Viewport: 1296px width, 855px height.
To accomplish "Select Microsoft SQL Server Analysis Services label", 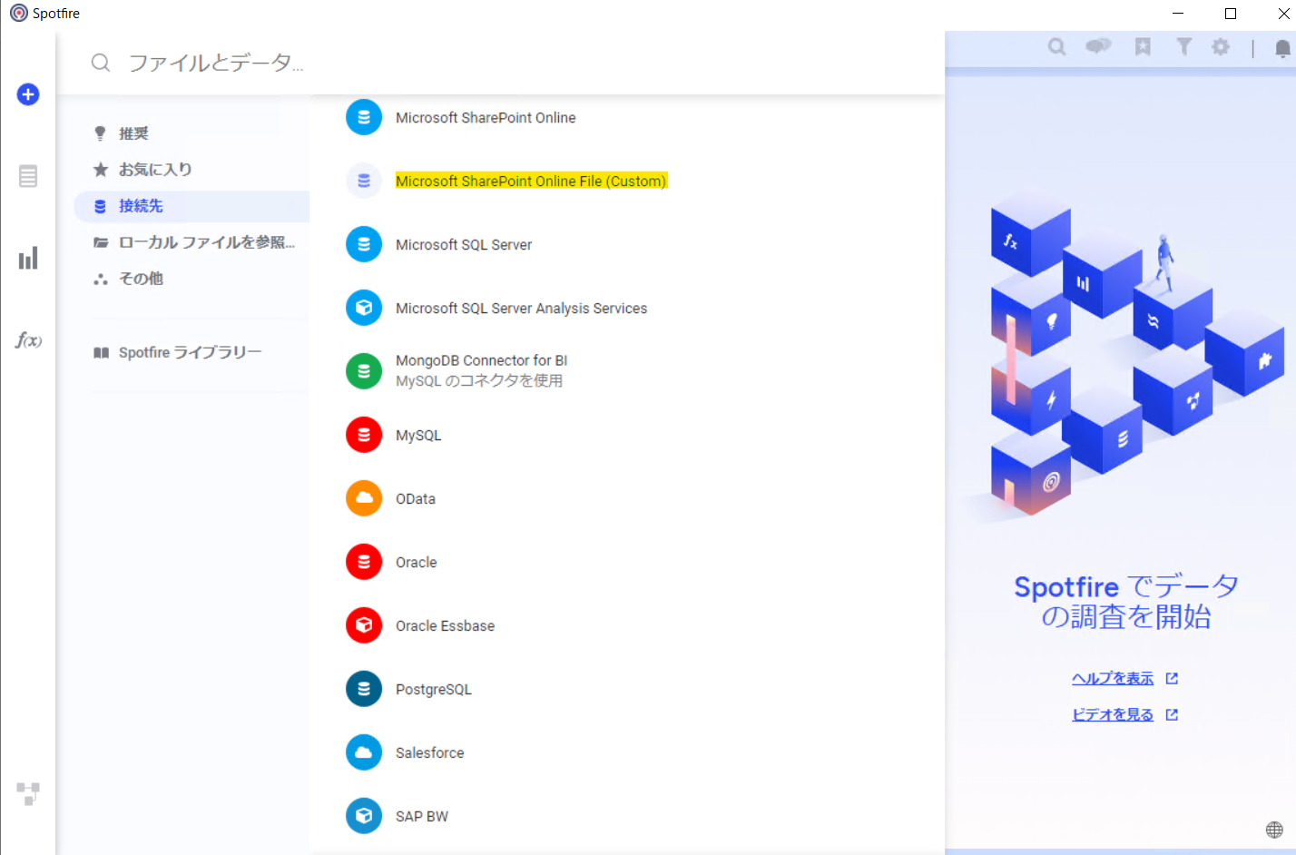I will (522, 308).
